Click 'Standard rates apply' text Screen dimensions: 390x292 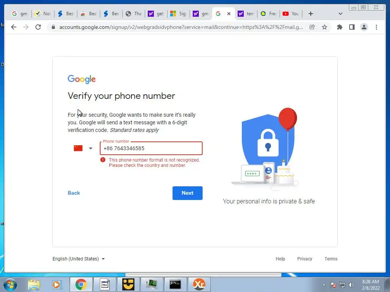(x=134, y=130)
